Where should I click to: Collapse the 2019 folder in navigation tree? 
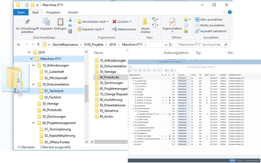[29, 52]
